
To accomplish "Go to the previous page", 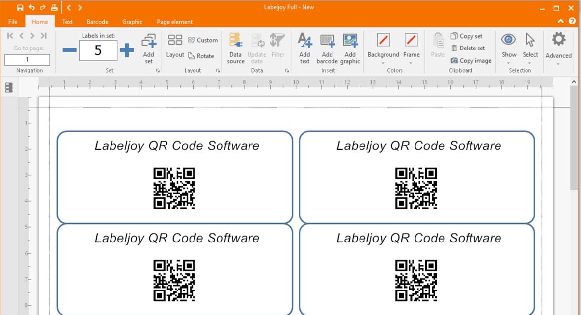I will (x=21, y=35).
